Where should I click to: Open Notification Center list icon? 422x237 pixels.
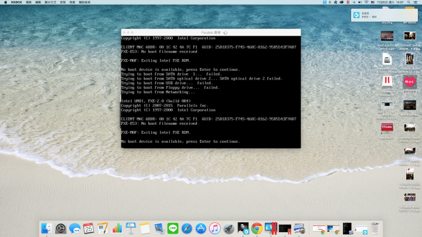click(416, 2)
